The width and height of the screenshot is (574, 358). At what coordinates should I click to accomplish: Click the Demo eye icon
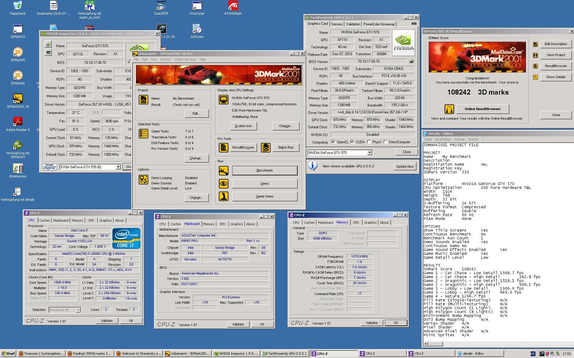click(x=224, y=183)
